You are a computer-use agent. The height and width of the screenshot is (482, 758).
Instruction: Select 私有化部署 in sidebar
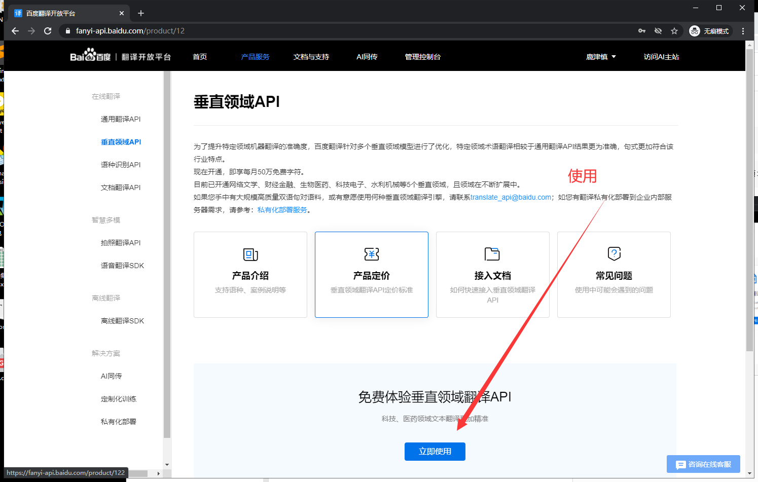coord(118,422)
